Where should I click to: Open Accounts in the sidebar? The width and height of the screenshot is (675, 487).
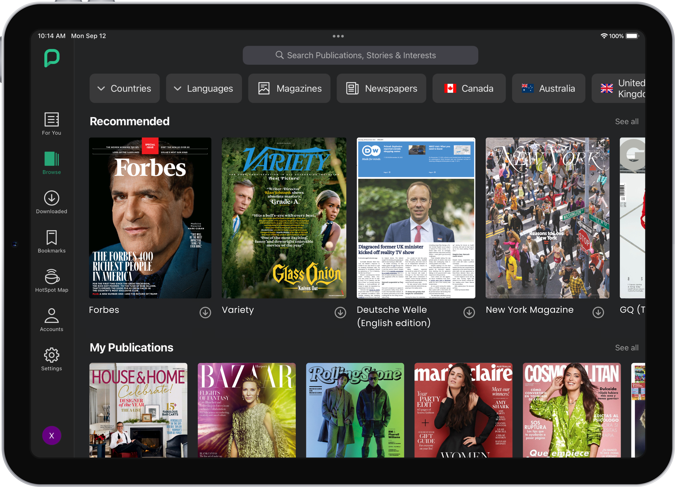tap(52, 320)
